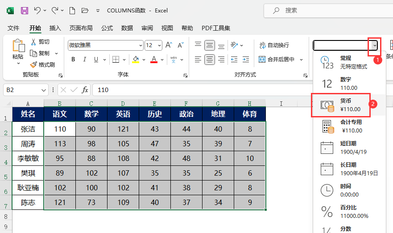Toggle Bold formatting

click(x=73, y=60)
